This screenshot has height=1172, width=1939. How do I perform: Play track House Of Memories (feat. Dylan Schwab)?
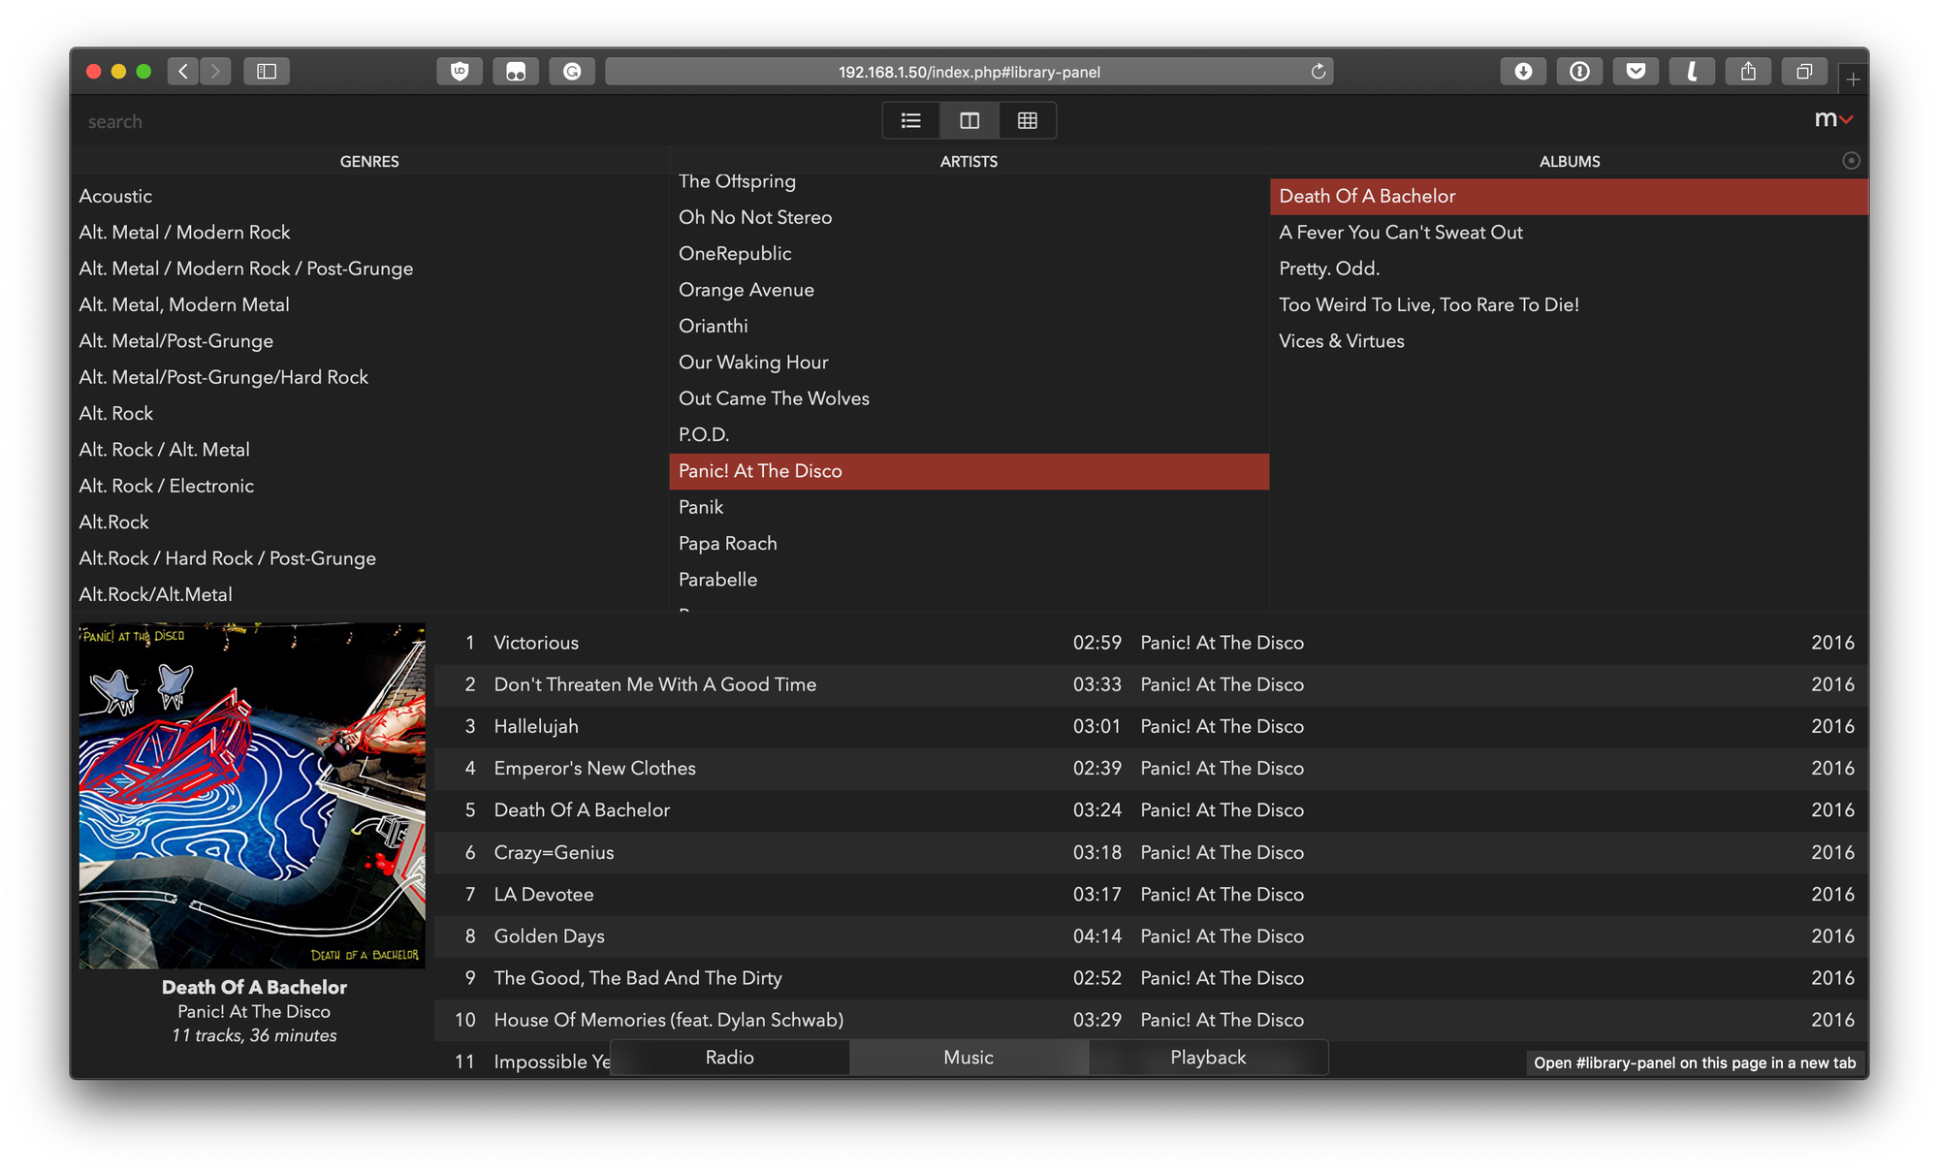pos(1152,1020)
